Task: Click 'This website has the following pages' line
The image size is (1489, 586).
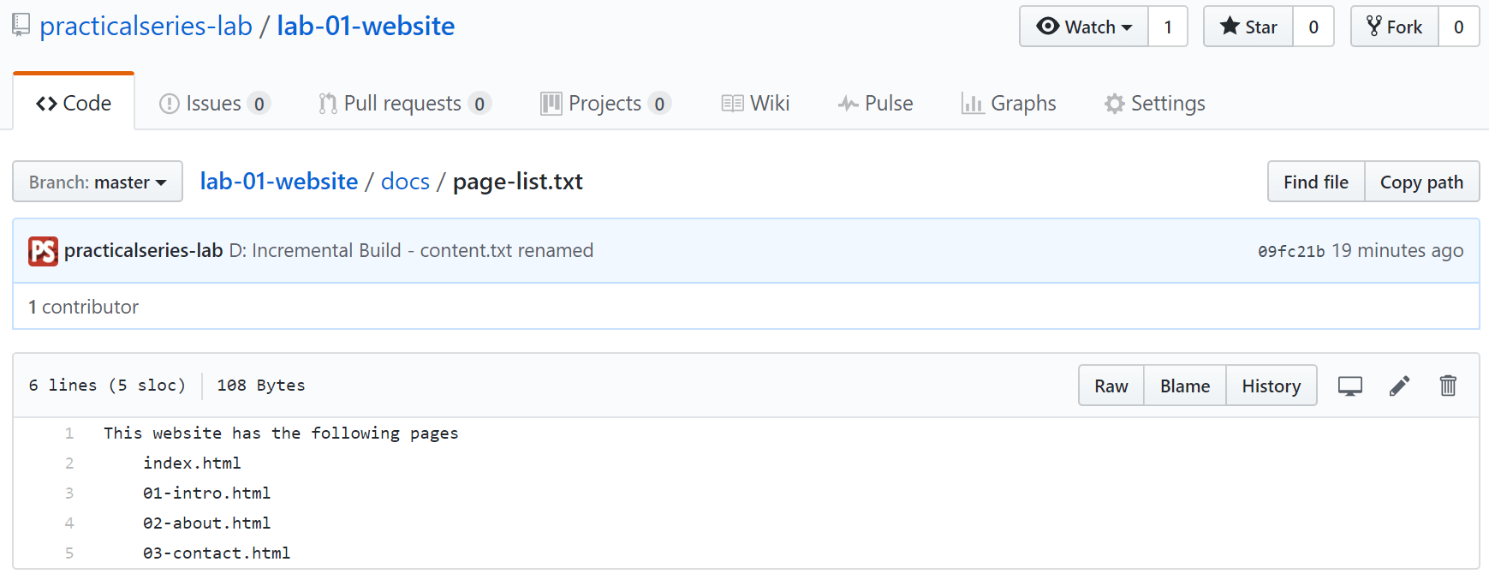Action: click(x=281, y=434)
